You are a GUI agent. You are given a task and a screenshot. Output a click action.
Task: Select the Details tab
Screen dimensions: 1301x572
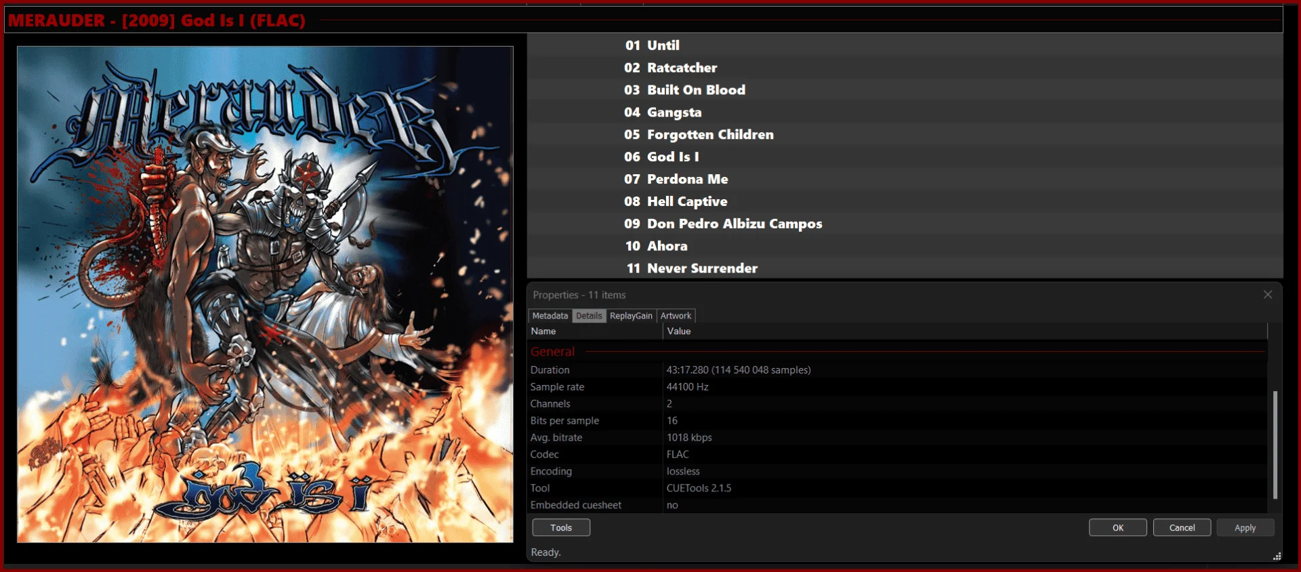point(589,316)
